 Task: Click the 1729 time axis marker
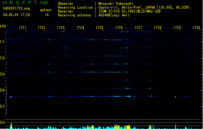pyautogui.click(x=177, y=28)
